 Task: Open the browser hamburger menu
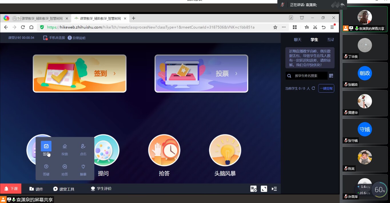332,27
